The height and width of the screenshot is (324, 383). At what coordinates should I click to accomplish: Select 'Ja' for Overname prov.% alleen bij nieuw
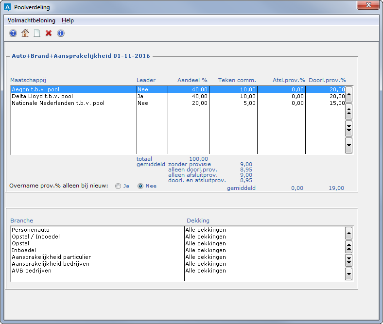tap(118, 186)
